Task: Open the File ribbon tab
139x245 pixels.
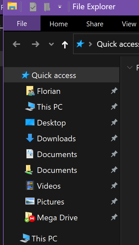Action: pyautogui.click(x=22, y=24)
